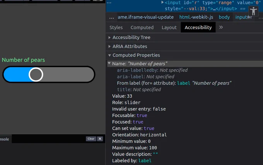The width and height of the screenshot is (263, 165).
Task: Click the 'Value: 33' property row
Action: tap(122, 96)
